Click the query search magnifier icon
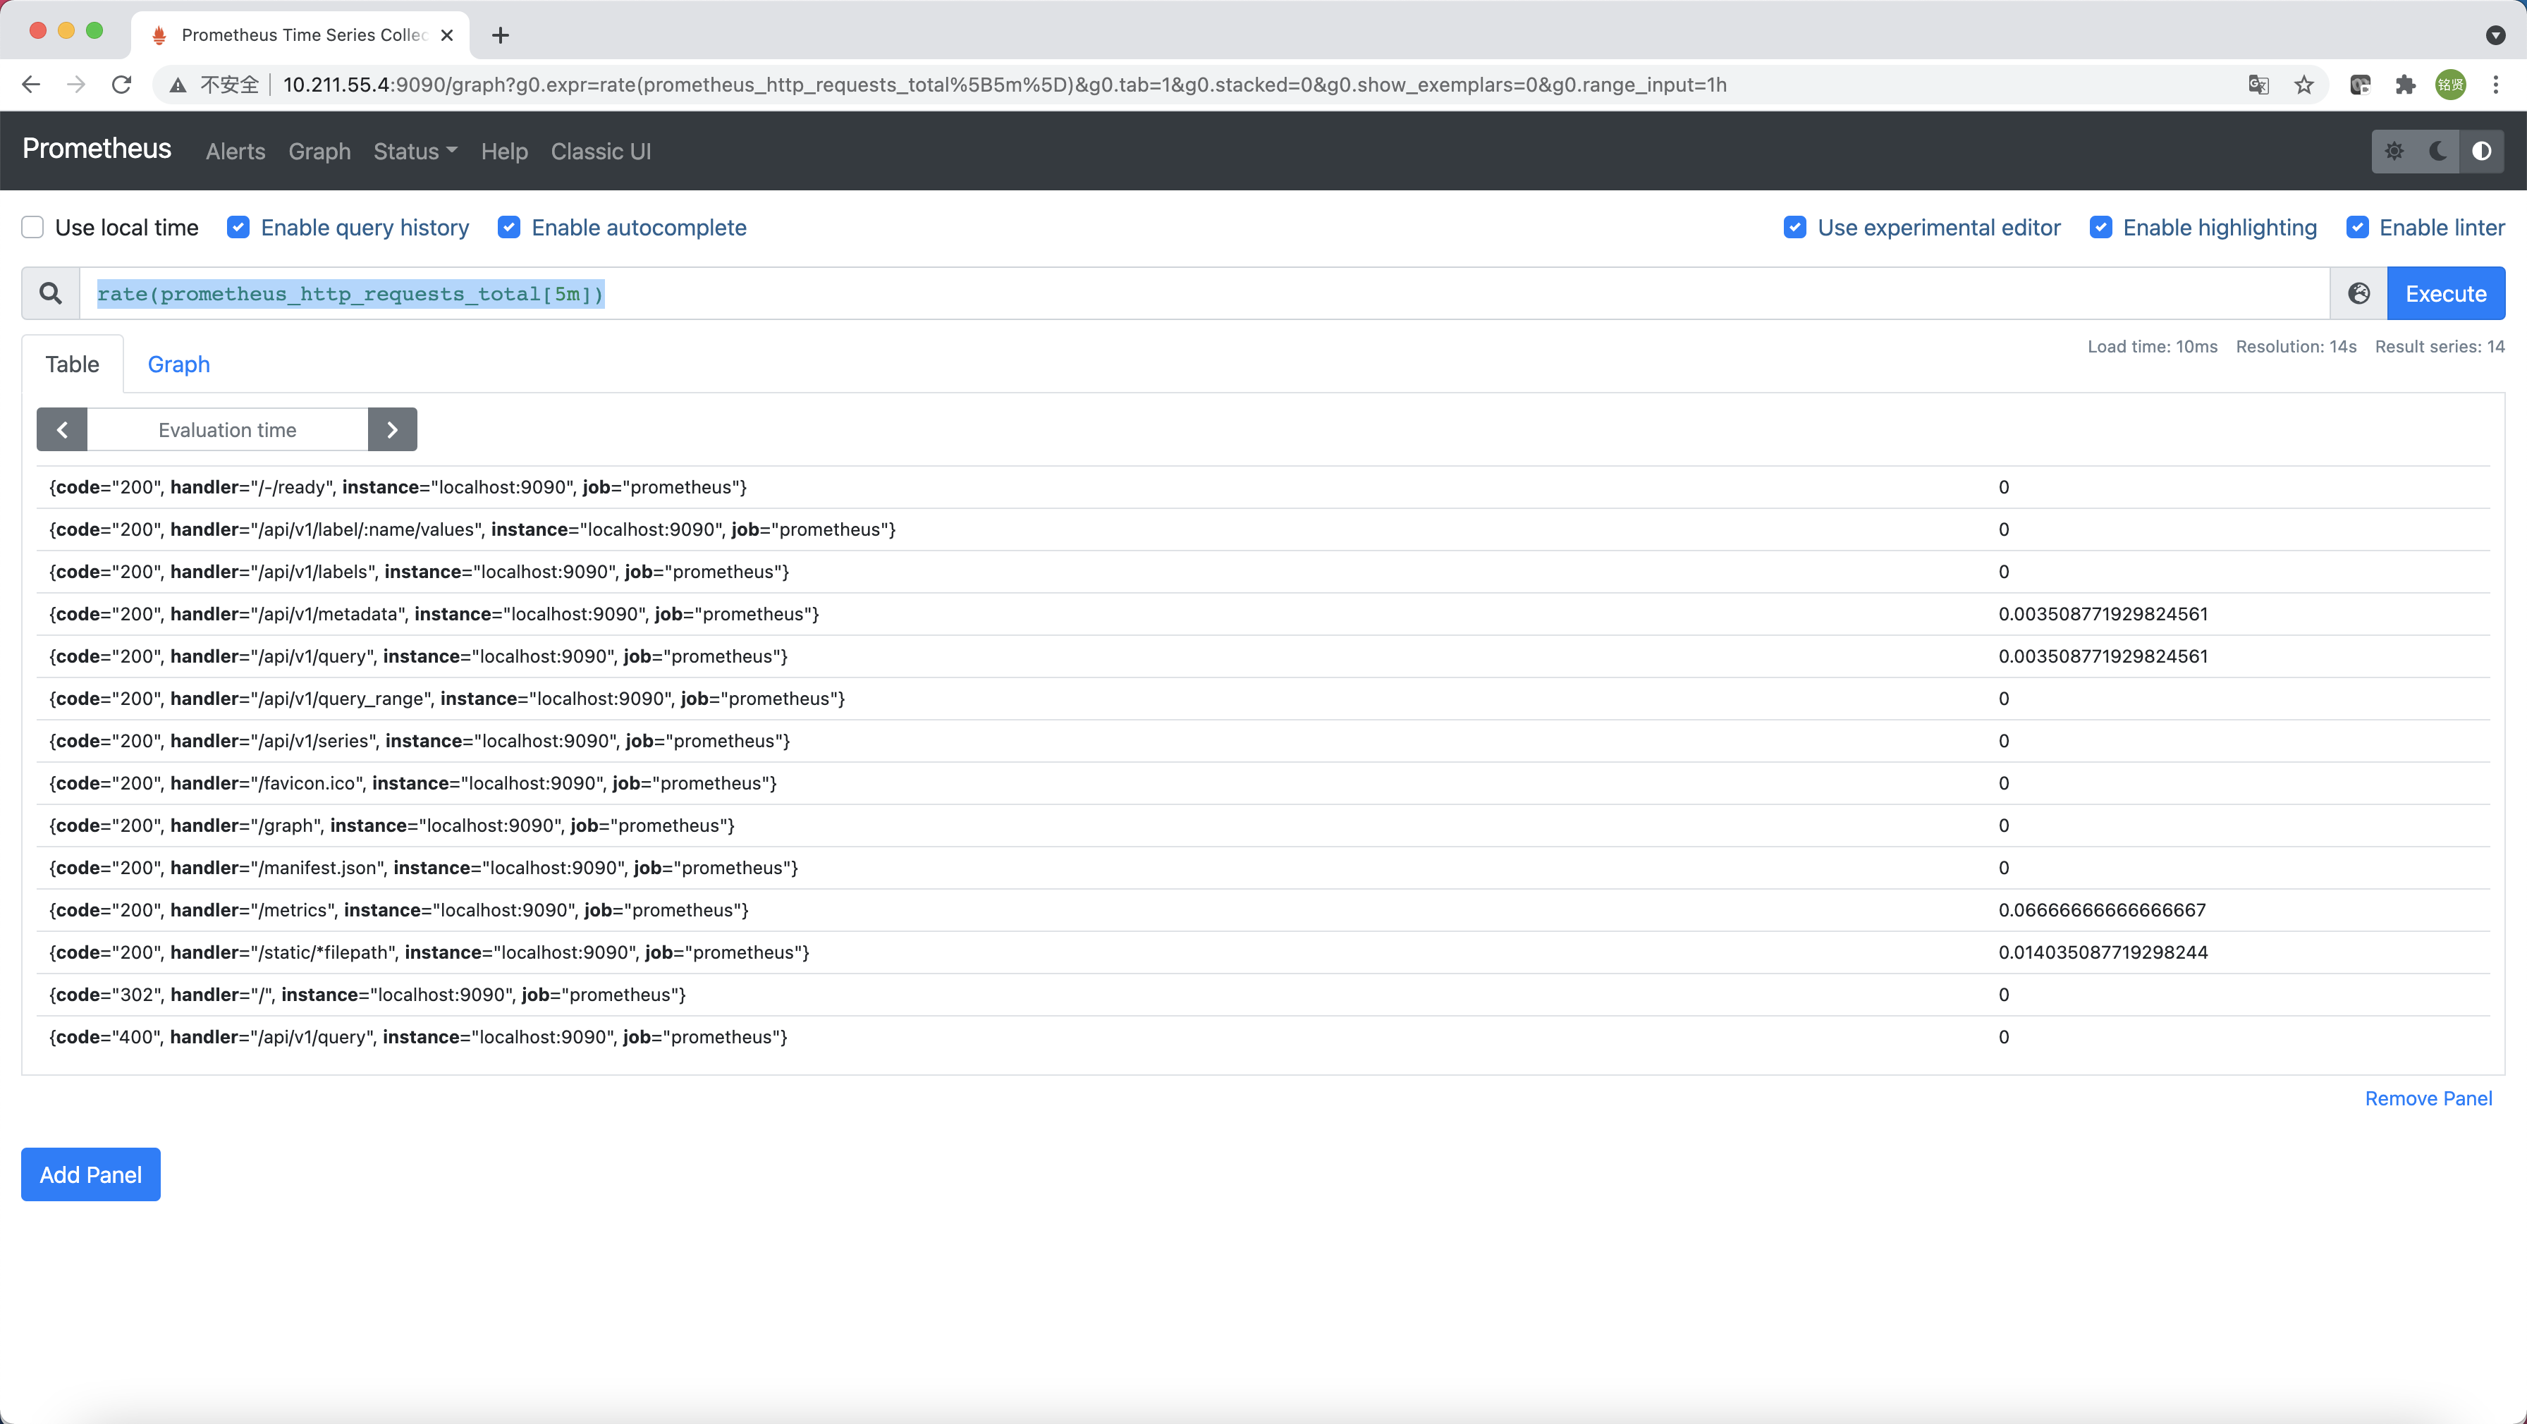 (51, 293)
